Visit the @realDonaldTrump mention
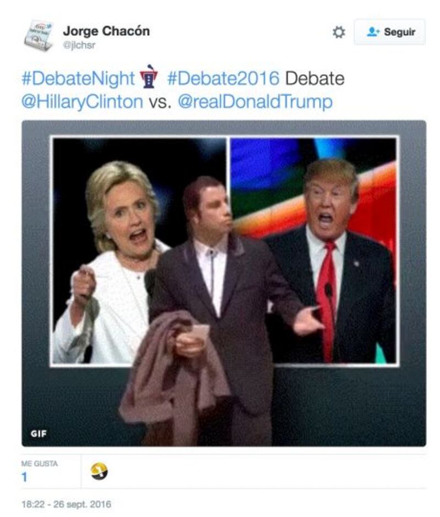 coord(255,101)
